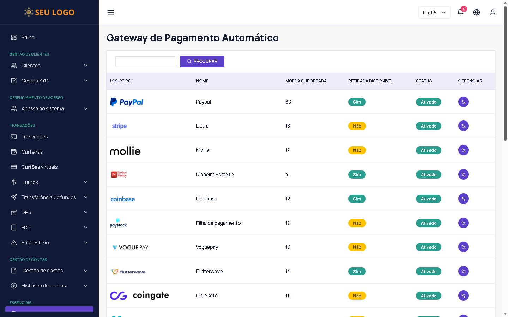Click the SEU LOGO brand link
This screenshot has height=317, width=508.
pyautogui.click(x=49, y=12)
